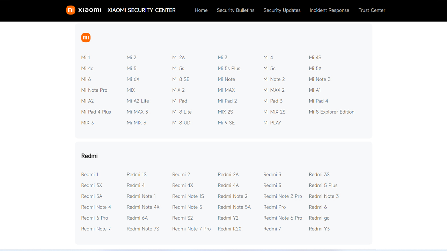Select Redmi K20
The height and width of the screenshot is (251, 447).
pos(230,228)
